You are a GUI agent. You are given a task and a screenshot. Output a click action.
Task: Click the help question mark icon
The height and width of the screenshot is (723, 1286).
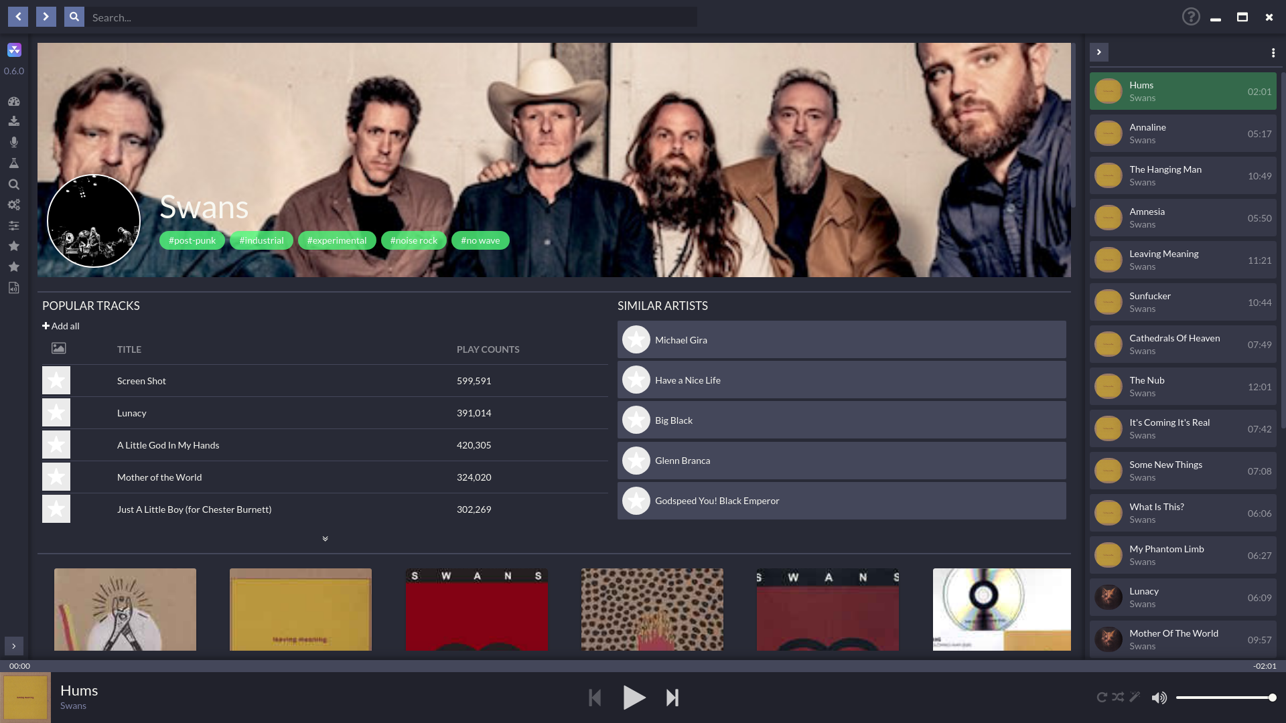pyautogui.click(x=1190, y=17)
